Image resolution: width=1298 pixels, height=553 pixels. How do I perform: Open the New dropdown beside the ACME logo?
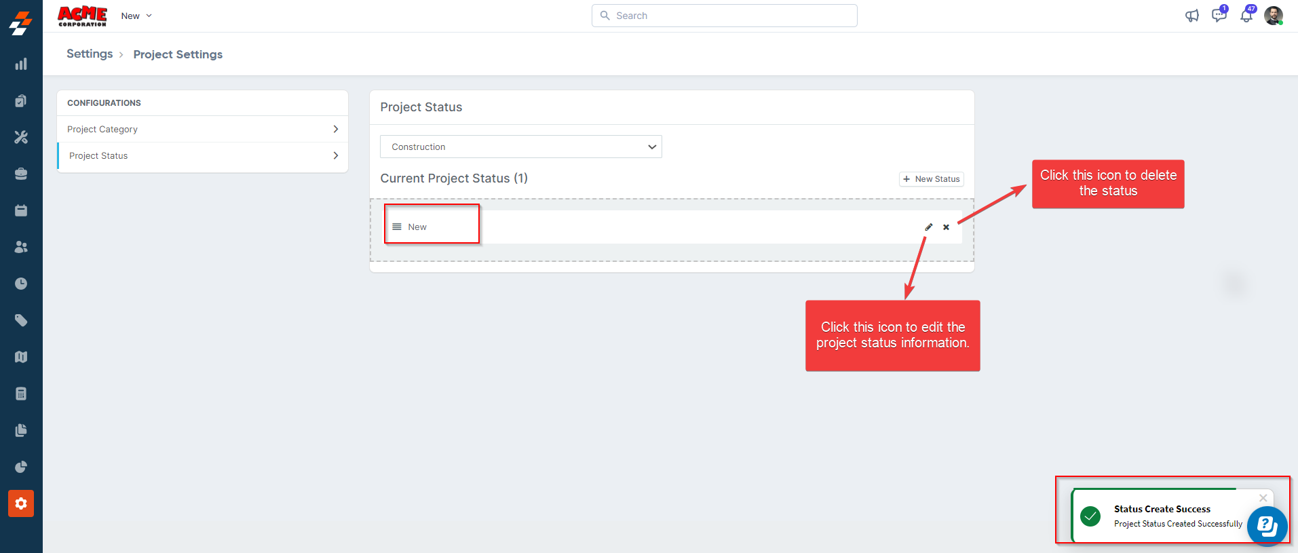pyautogui.click(x=136, y=16)
